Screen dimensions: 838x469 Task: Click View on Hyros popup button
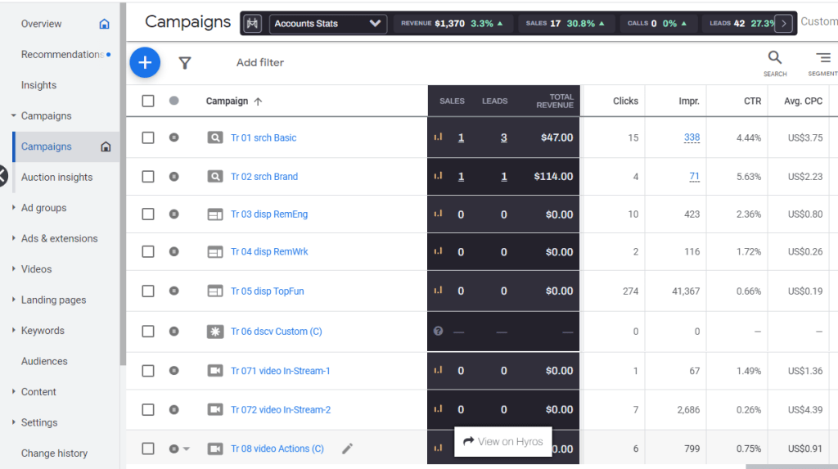(x=502, y=441)
